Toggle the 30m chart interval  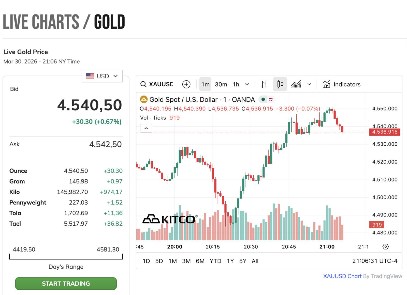221,84
